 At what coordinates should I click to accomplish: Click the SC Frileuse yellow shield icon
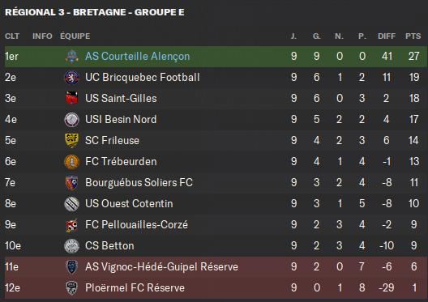coord(72,141)
